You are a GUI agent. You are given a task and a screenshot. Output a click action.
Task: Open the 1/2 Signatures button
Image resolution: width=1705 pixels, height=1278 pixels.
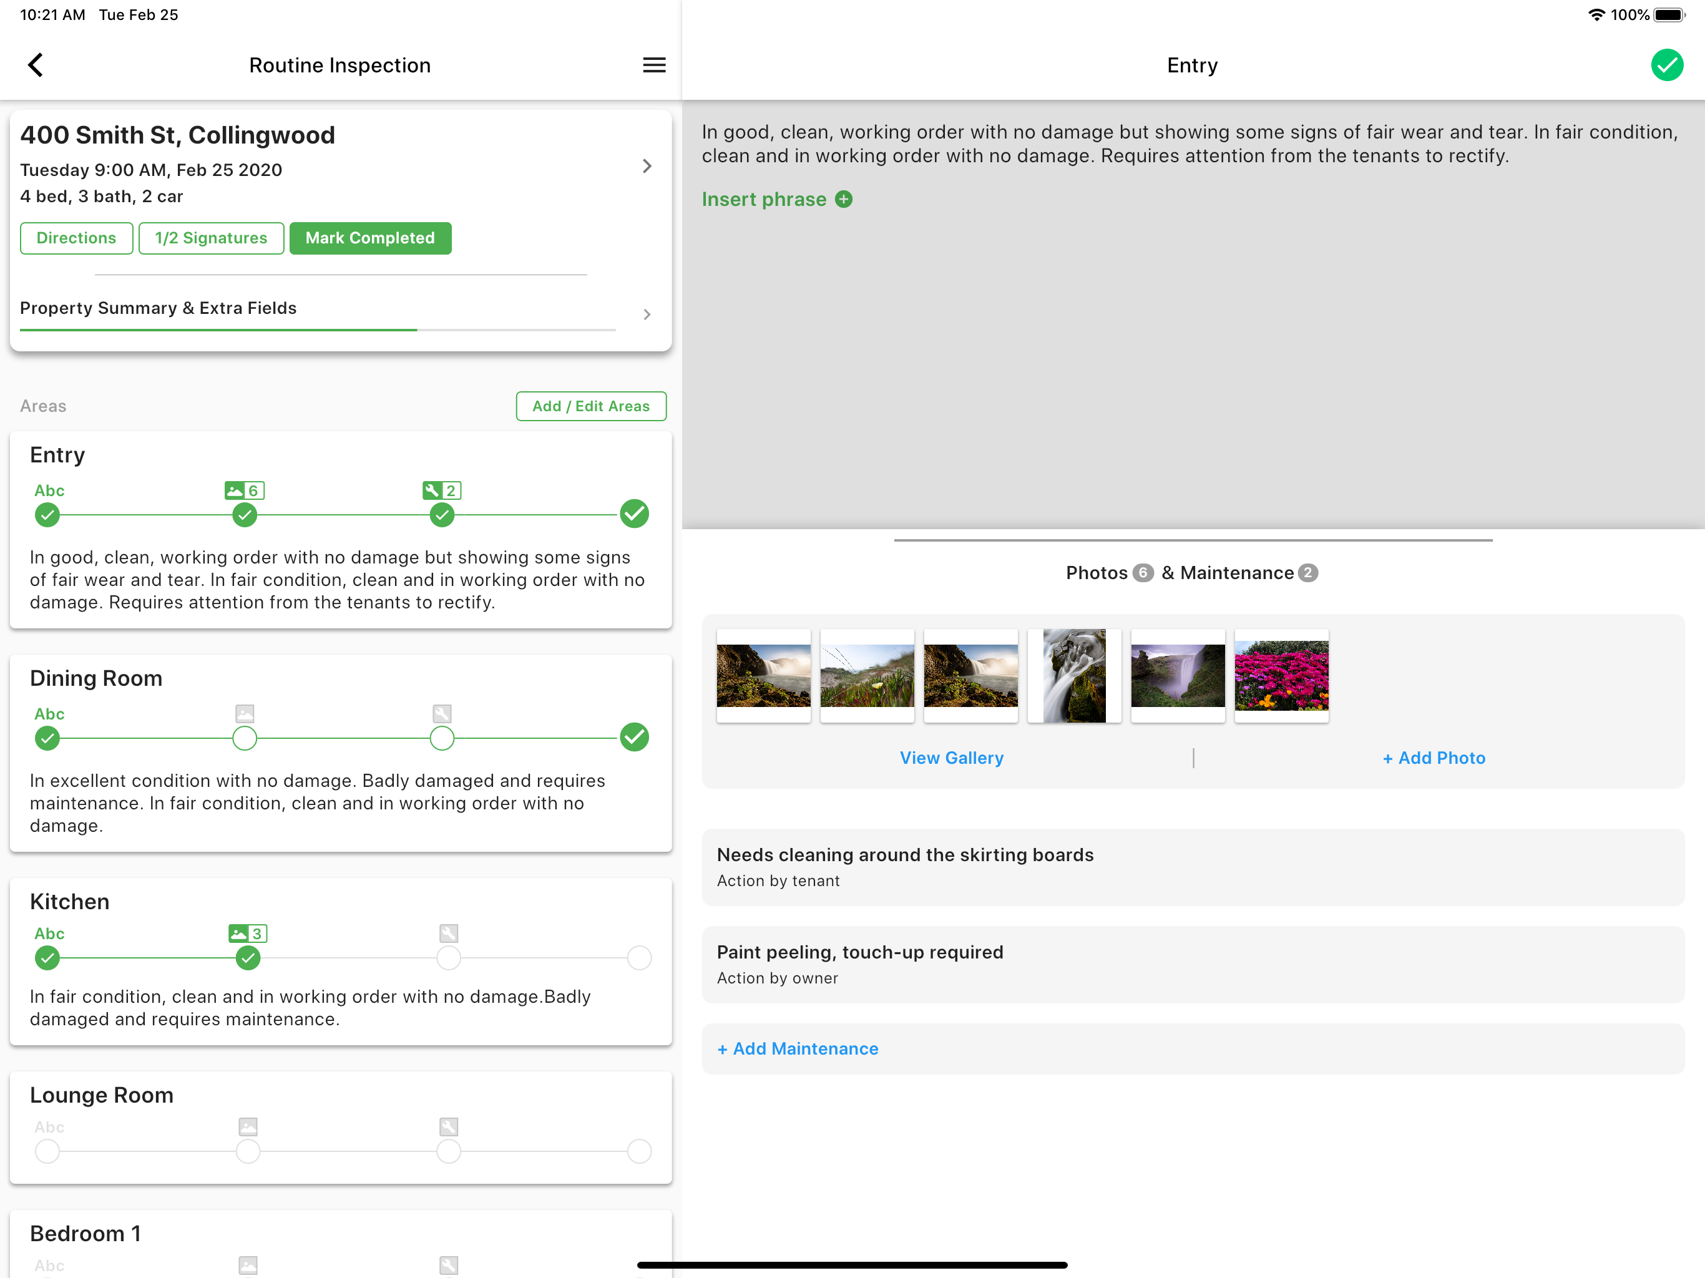[x=211, y=238]
